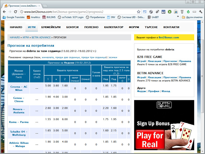Click the browser forward arrow
This screenshot has height=154, width=205.
pyautogui.click(x=10, y=12)
